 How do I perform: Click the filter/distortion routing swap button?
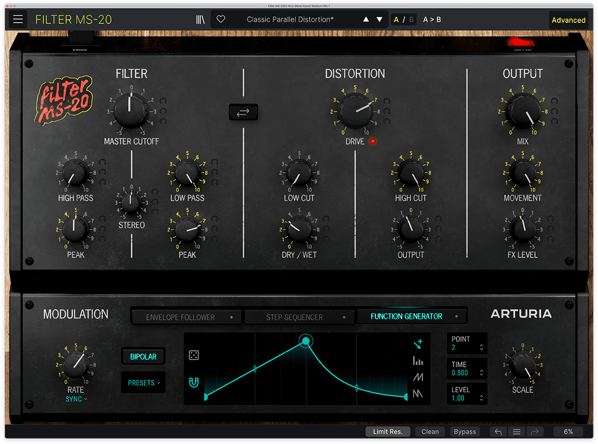243,112
